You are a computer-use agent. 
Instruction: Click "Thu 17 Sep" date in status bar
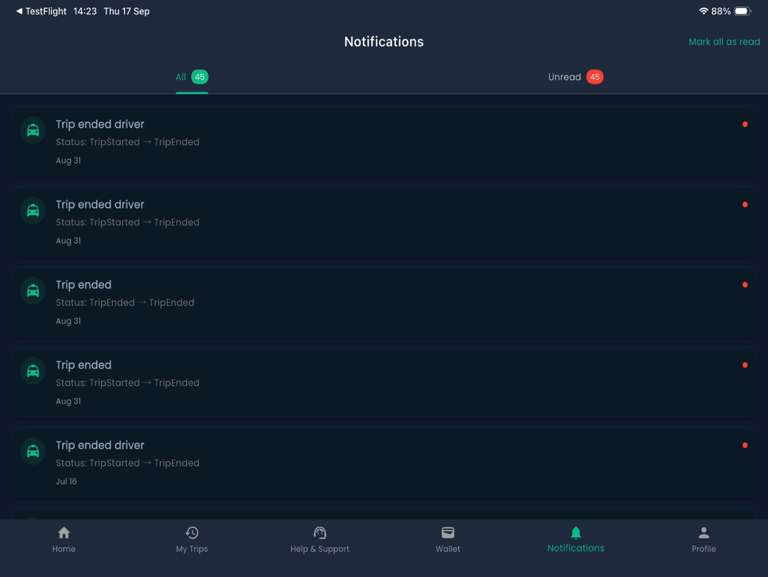click(x=126, y=11)
